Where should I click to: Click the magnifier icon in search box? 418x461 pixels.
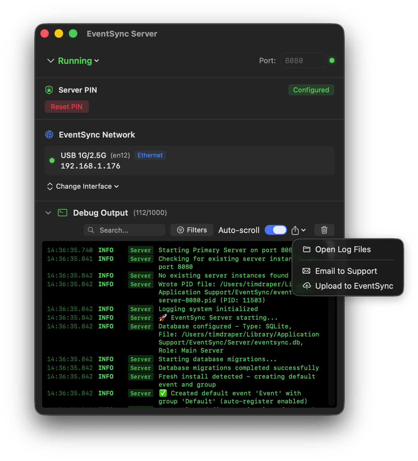click(91, 230)
